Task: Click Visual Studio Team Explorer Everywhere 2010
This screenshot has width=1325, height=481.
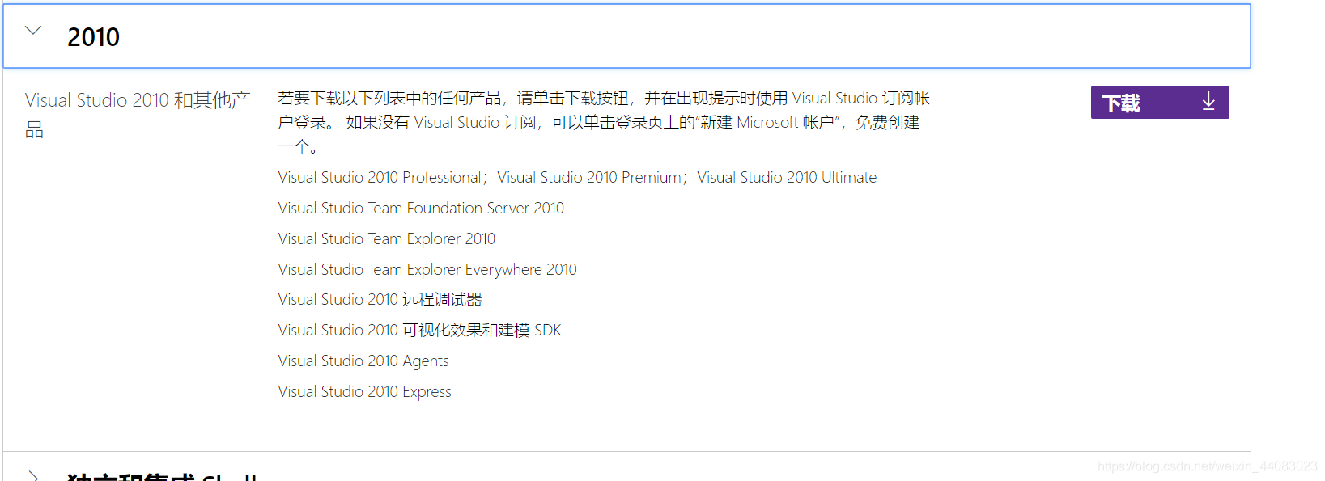Action: pyautogui.click(x=427, y=269)
